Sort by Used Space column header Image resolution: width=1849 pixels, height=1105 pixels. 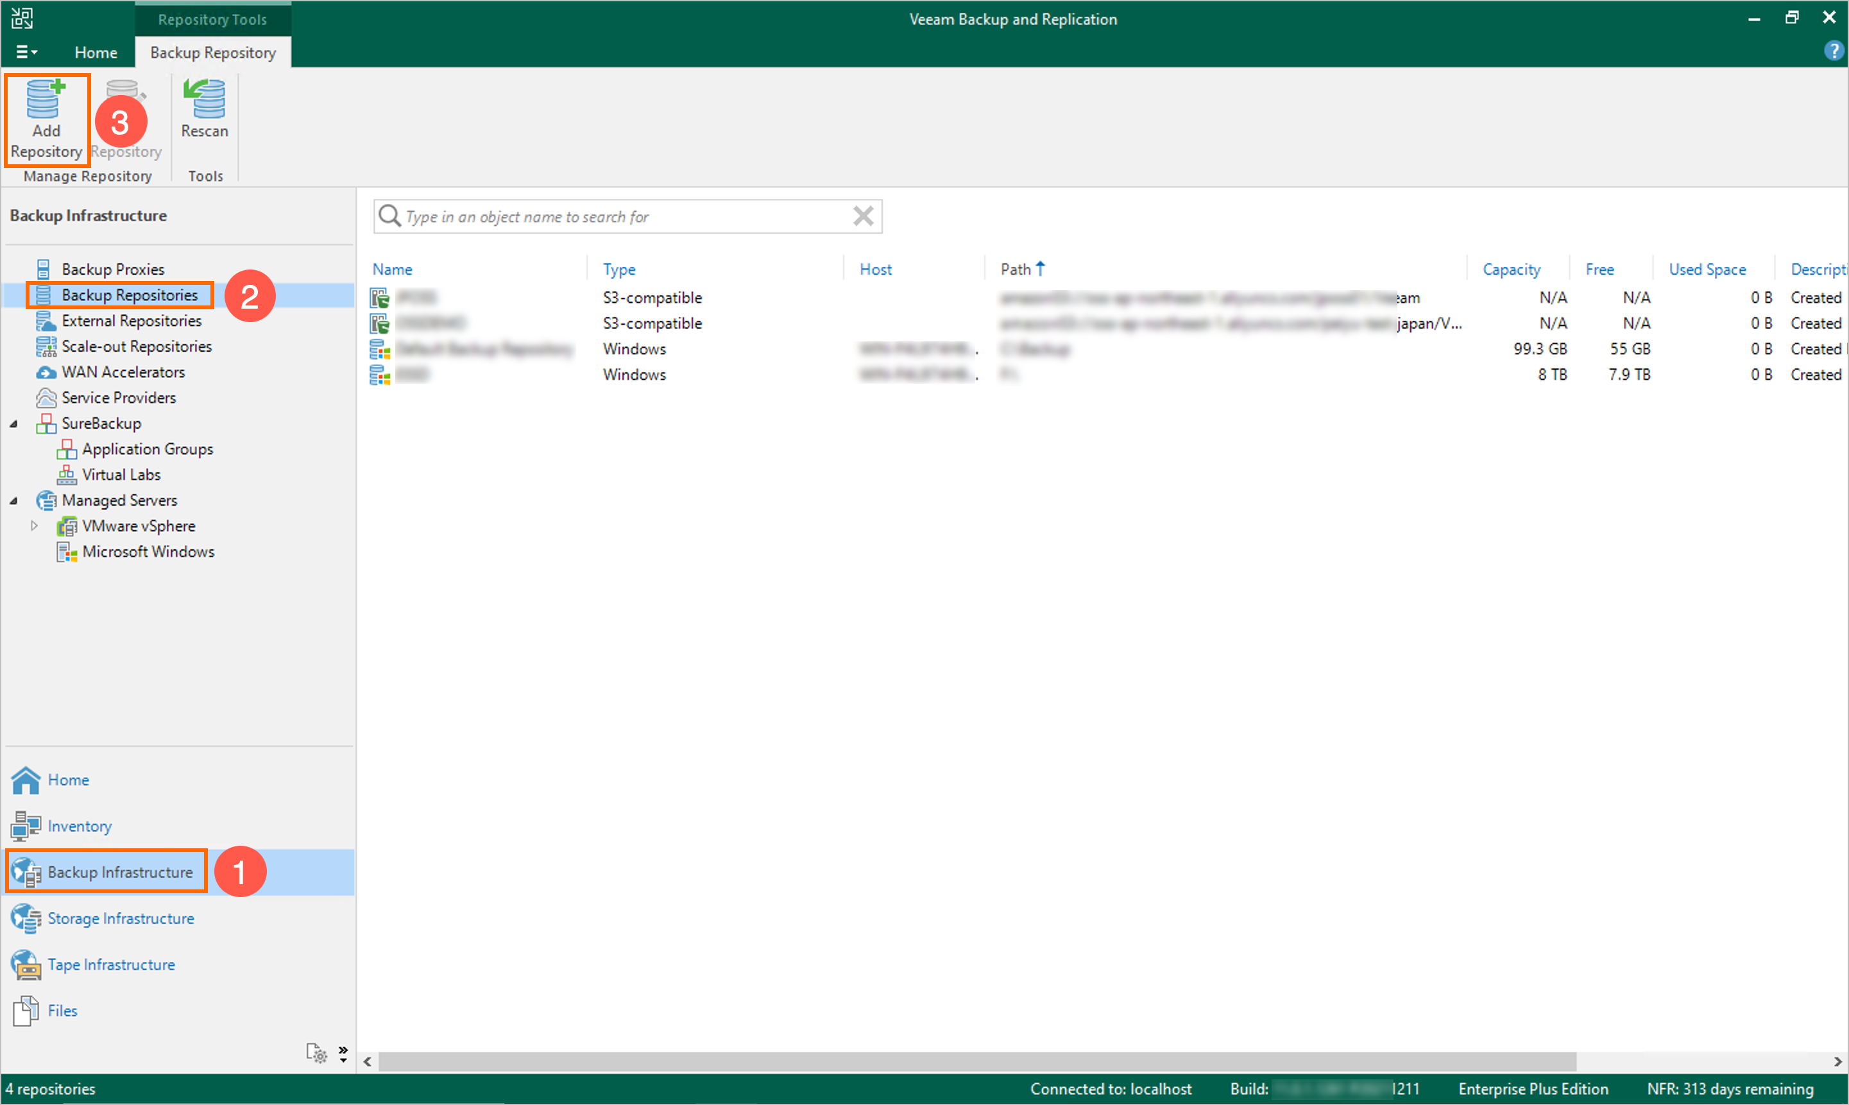(1707, 270)
